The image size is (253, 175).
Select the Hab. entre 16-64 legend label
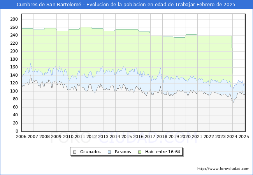(162, 152)
